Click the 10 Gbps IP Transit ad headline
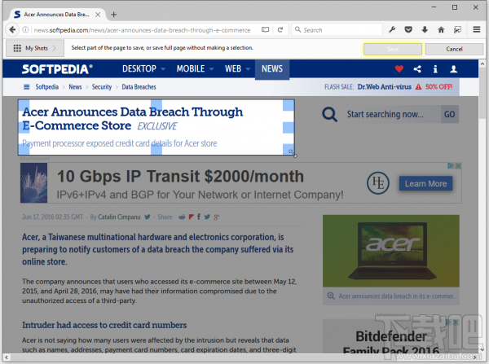 [180, 177]
